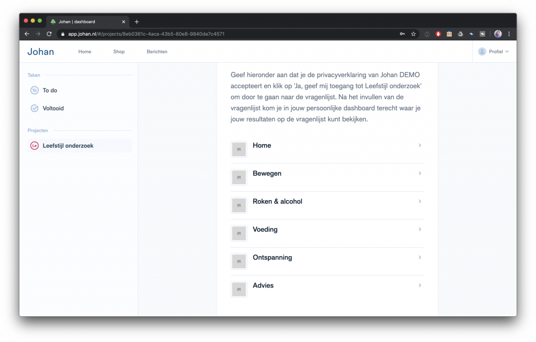Viewport: 536px width, 342px height.
Task: Click the Voltooid checkmark icon
Action: pos(35,108)
